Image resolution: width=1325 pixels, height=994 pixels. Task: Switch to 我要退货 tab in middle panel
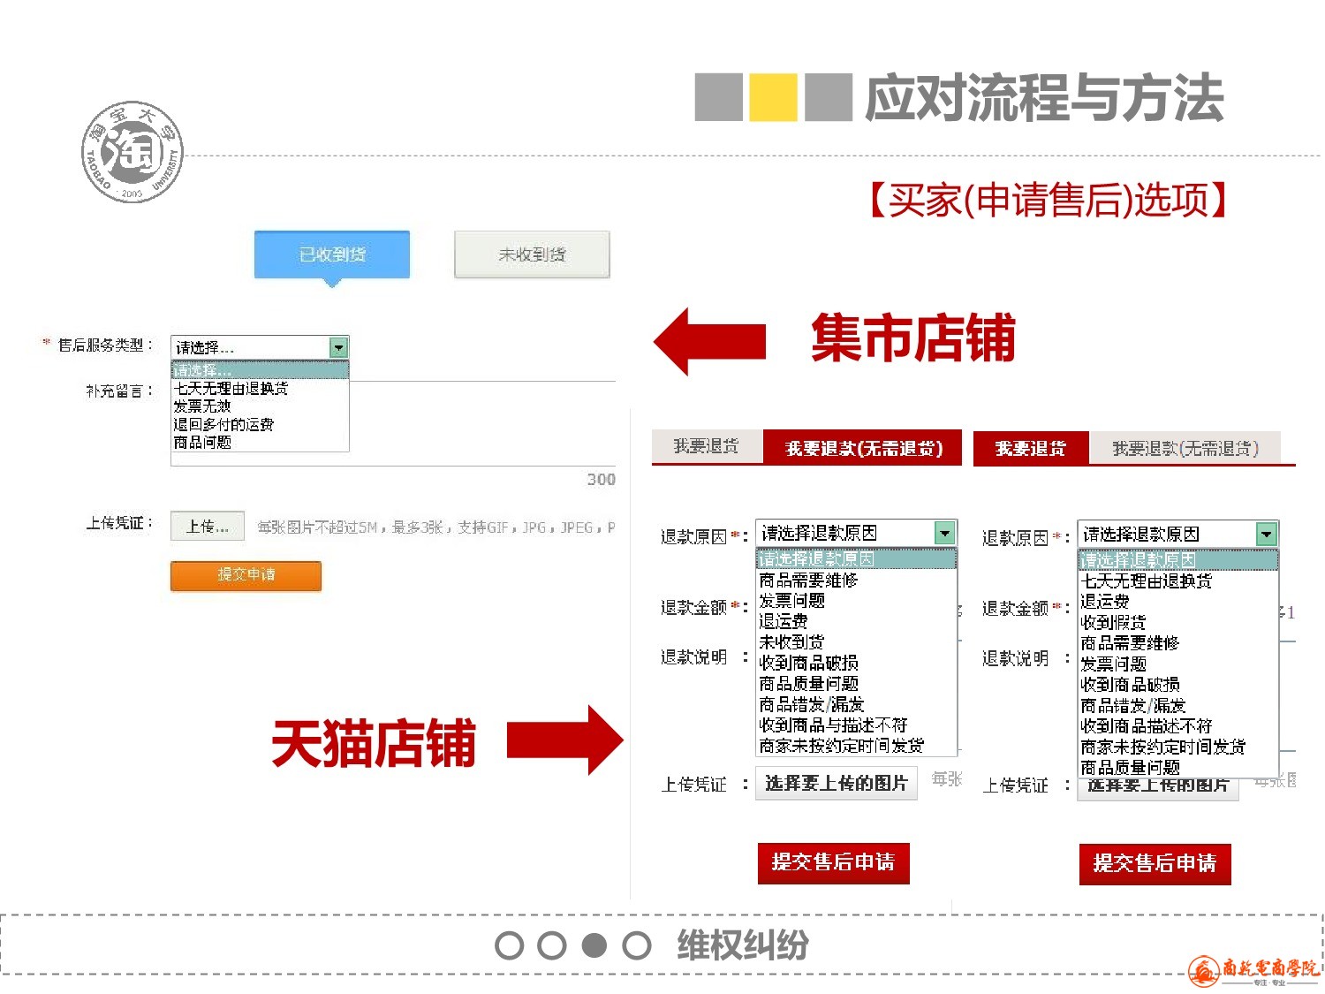pos(706,446)
